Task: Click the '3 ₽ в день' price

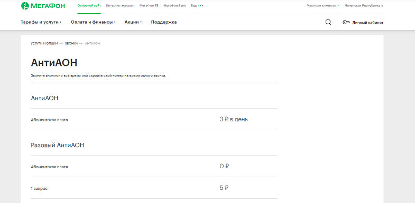Action: pos(234,119)
